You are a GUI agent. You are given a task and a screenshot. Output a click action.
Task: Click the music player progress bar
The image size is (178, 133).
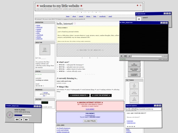[x=23, y=115]
